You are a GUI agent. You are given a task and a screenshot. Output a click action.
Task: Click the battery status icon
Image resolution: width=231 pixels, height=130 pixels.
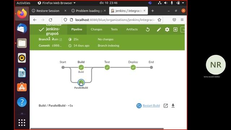(x=178, y=3)
